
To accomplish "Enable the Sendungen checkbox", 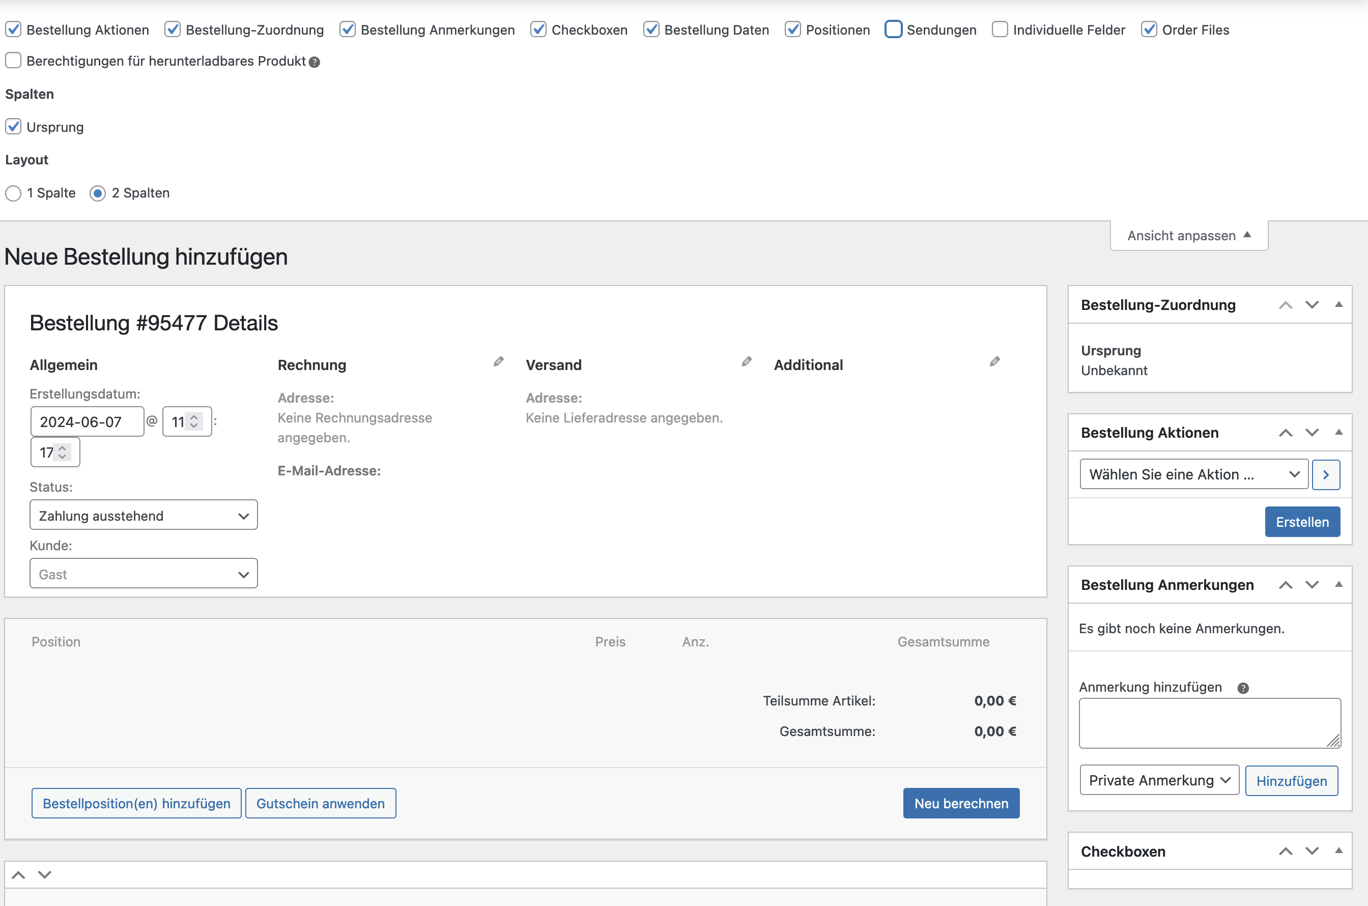I will [893, 29].
